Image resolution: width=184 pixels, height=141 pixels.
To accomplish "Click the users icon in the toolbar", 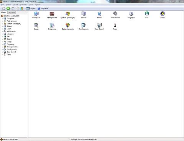I will coord(22,8).
